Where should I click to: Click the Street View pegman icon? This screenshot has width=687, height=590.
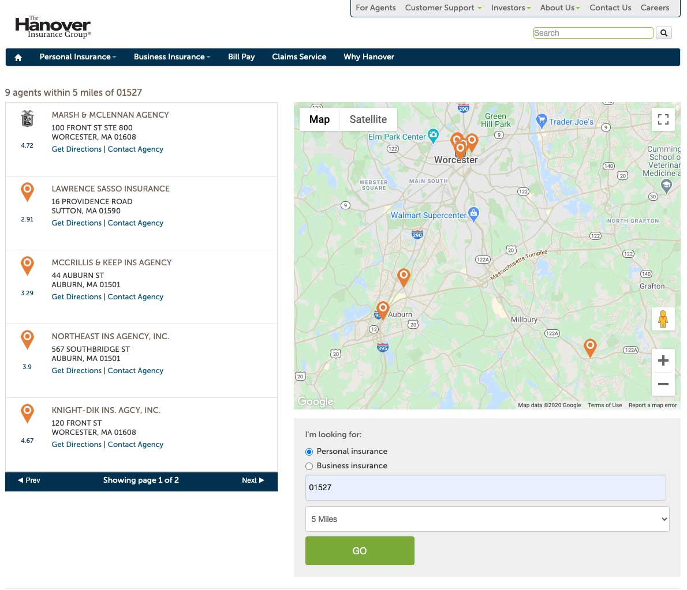663,318
